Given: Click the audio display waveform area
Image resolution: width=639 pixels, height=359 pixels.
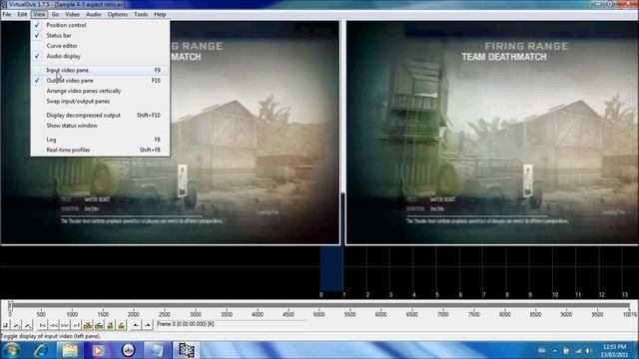Looking at the screenshot, I should point(319,272).
